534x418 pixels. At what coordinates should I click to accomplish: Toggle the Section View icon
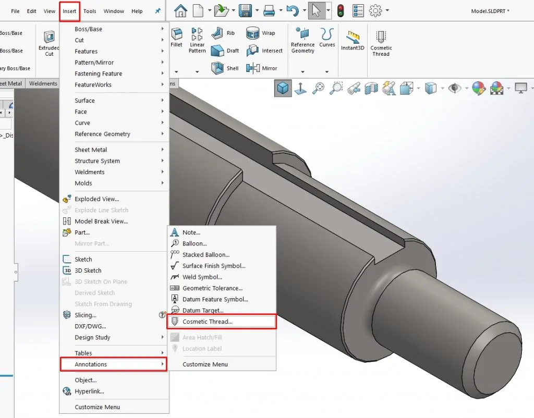[x=371, y=88]
